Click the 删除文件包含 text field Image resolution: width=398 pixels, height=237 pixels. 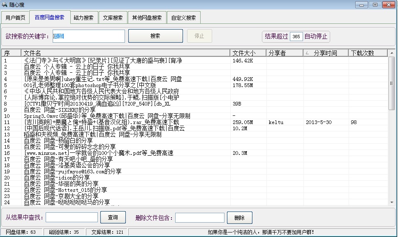(200, 218)
